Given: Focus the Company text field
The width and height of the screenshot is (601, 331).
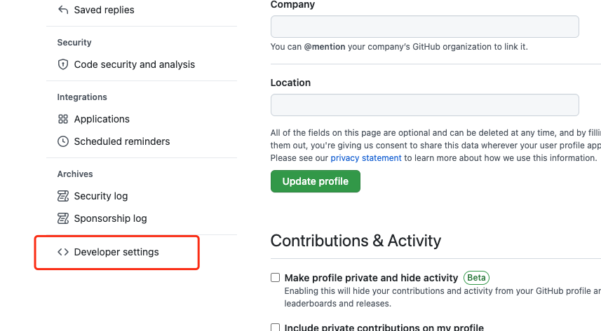Looking at the screenshot, I should click(425, 27).
